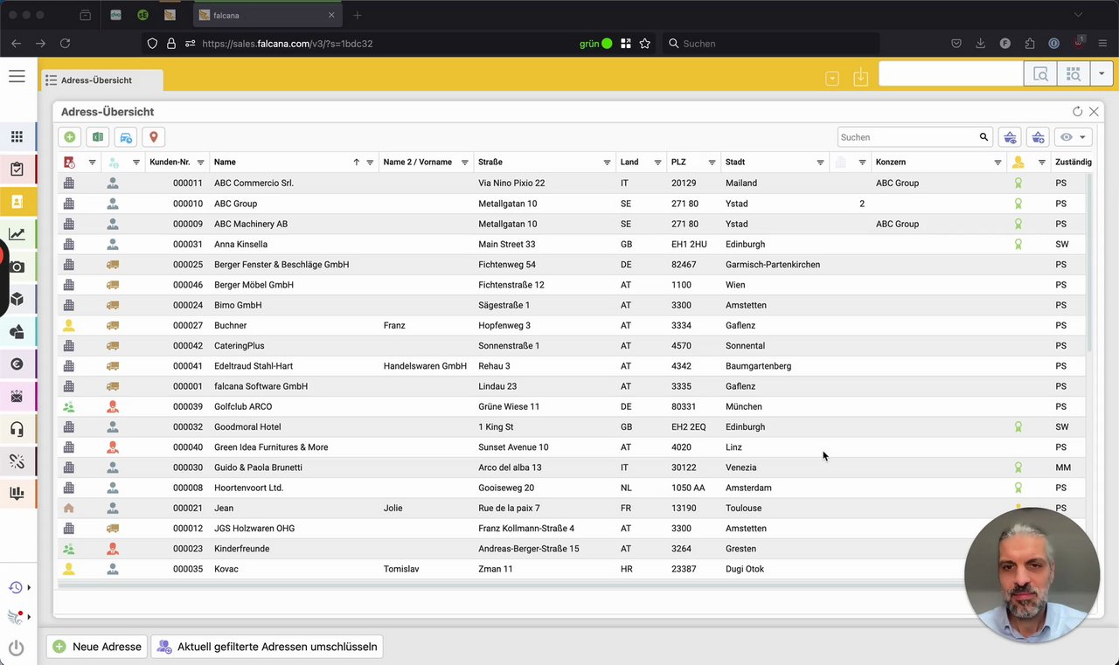The image size is (1119, 665).
Task: Open the Straße column filter
Action: coord(607,163)
